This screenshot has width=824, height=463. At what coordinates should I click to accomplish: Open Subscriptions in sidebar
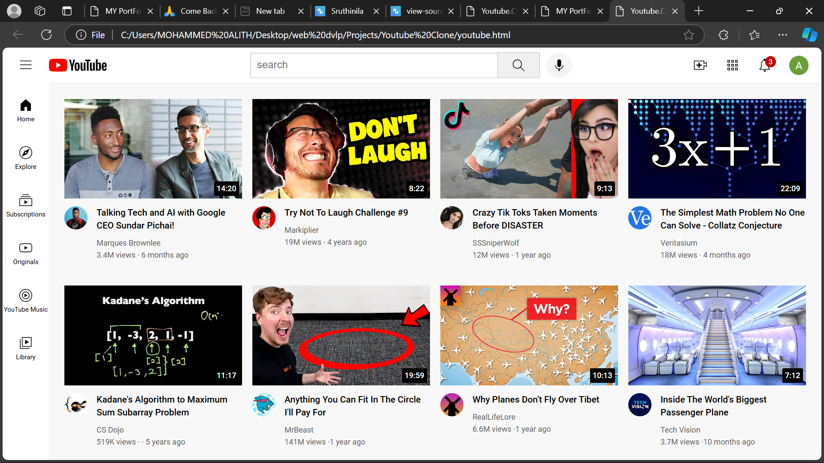click(x=26, y=206)
